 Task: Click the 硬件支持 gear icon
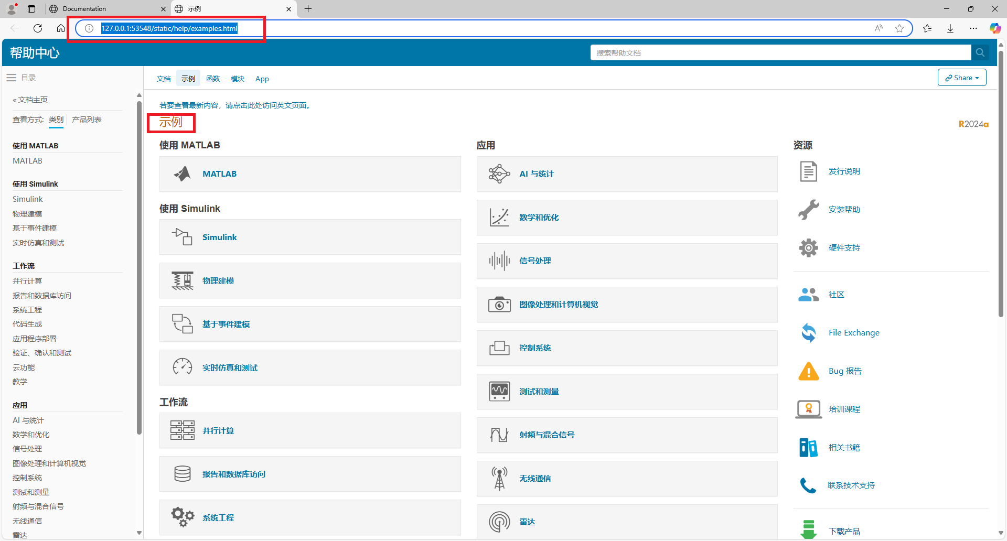click(x=808, y=248)
